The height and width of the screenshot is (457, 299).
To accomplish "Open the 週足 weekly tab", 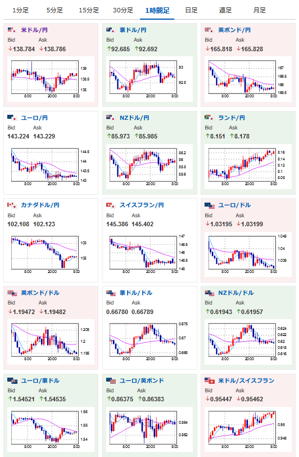I will (225, 10).
